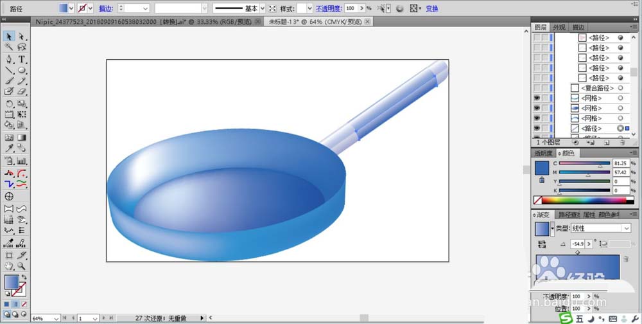Switch to the 透明度 panel tab

pos(543,154)
